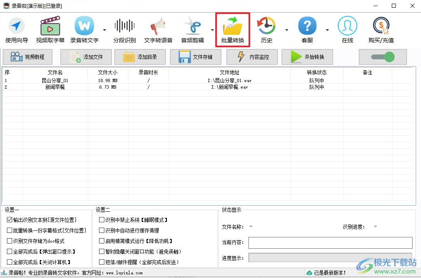The width and height of the screenshot is (421, 278).
Task: Open the 音频剪辑 dropdown arrow
Action: tap(212, 30)
